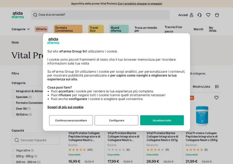The height and width of the screenshot is (164, 233).
Task: Click Accettare tutto button
Action: (x=162, y=120)
